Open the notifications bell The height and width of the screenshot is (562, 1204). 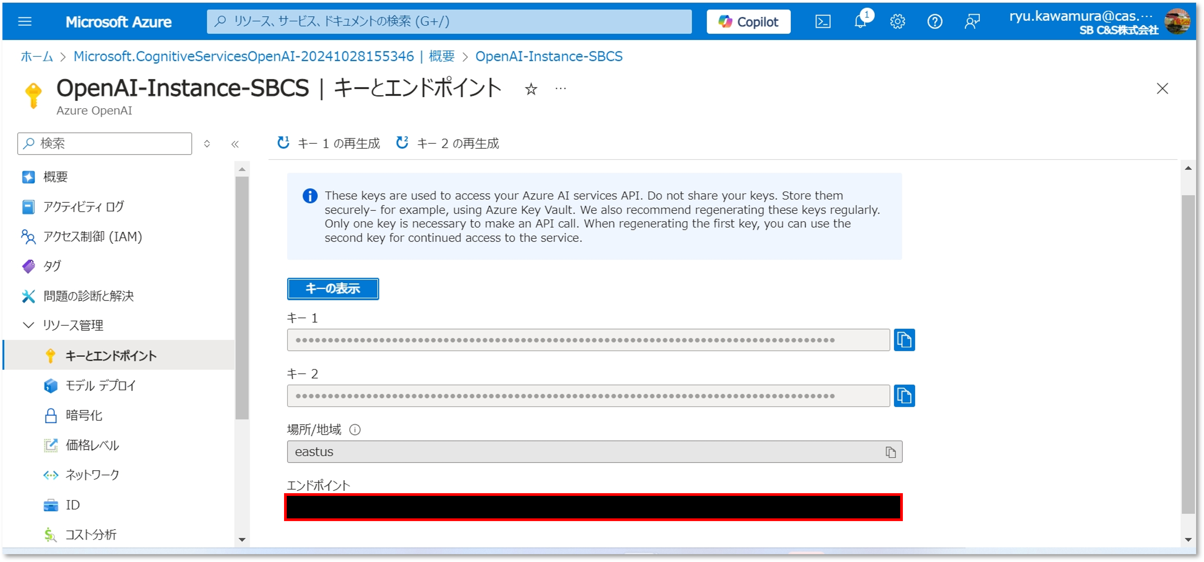860,21
